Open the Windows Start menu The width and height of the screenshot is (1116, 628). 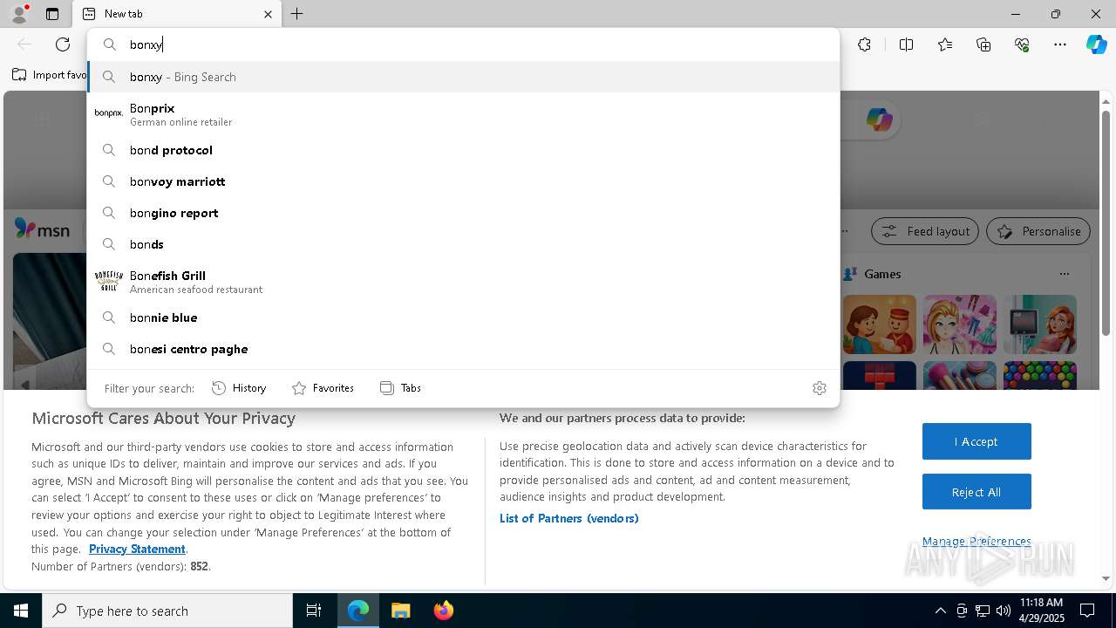21,611
